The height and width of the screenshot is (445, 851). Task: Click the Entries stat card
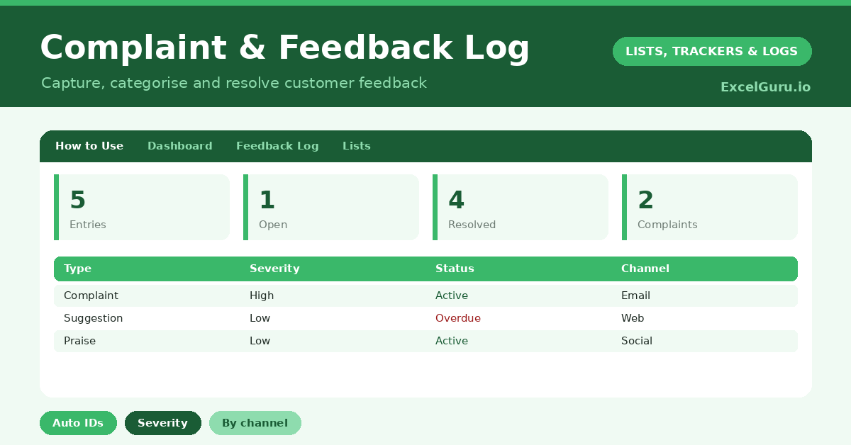(x=142, y=207)
